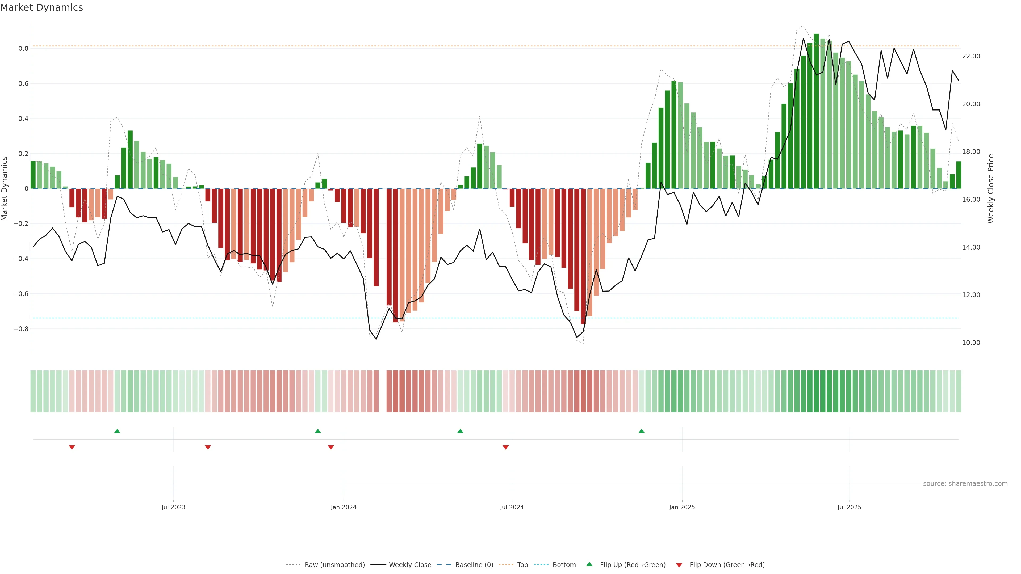Click the last green Flip Up marker near Jan 2025
Viewport: 1021px width, 574px height.
coord(642,431)
